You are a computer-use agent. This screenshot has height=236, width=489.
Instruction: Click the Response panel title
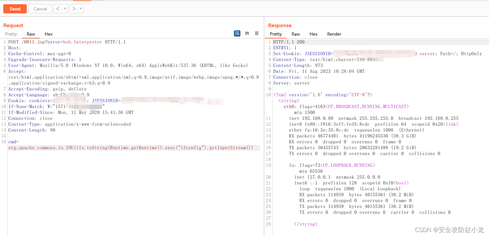tap(280, 25)
